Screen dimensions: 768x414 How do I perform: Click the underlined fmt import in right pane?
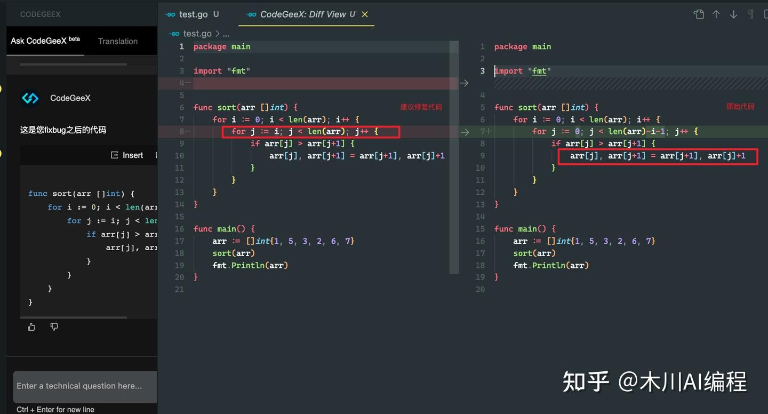coord(540,71)
